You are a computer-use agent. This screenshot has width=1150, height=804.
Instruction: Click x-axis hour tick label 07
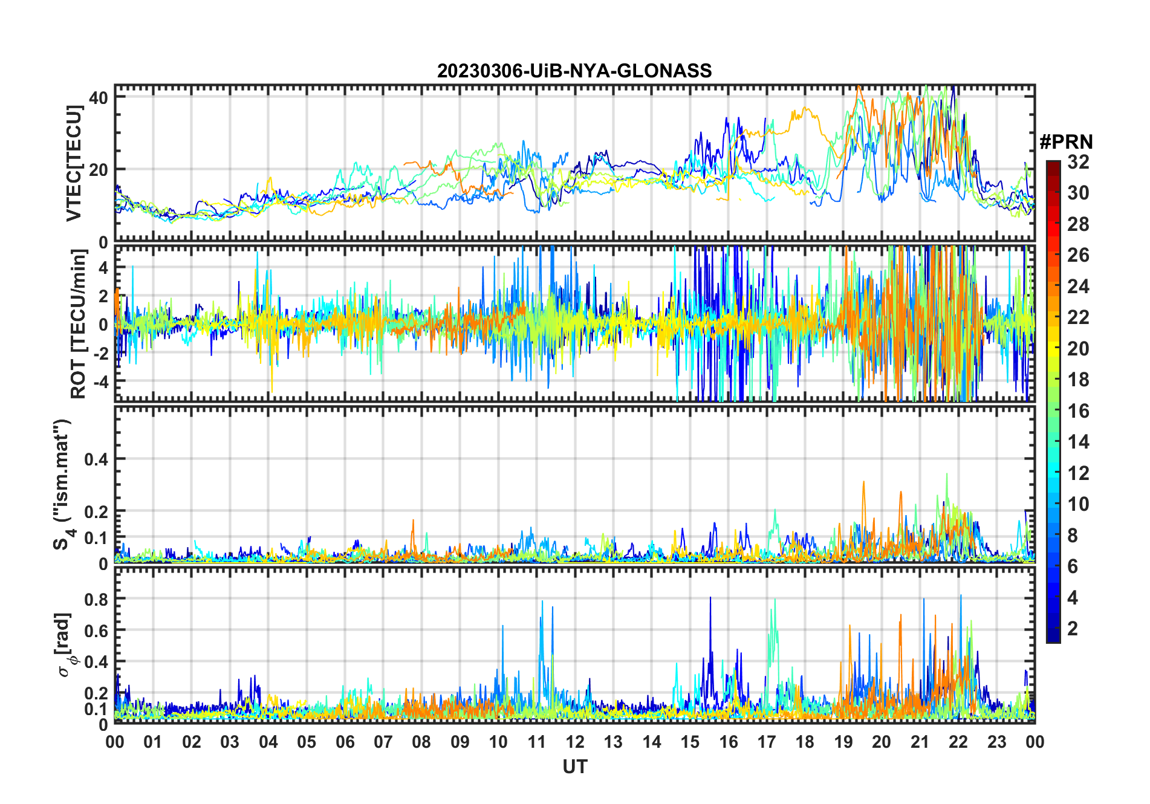click(x=383, y=742)
